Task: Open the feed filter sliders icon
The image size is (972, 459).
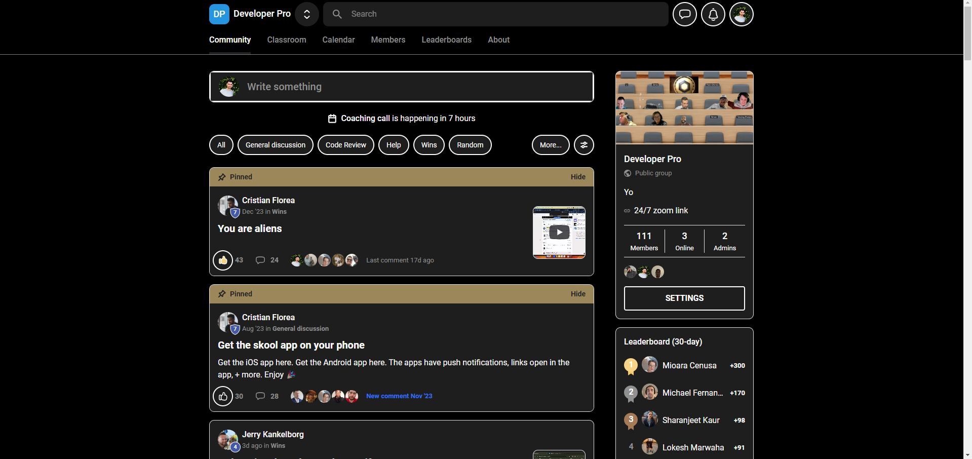Action: (584, 145)
